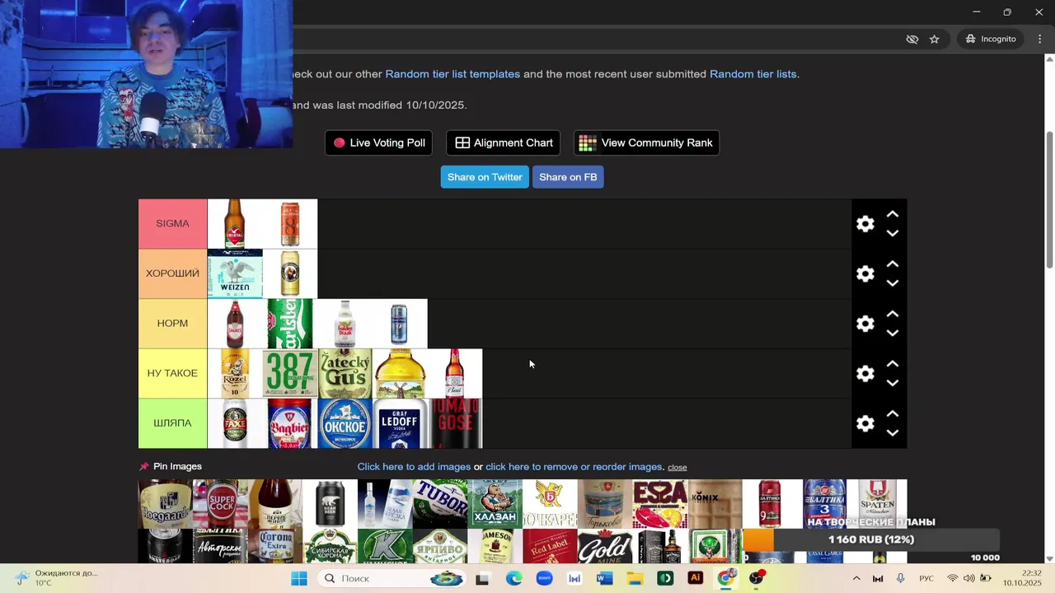This screenshot has width=1055, height=593.
Task: Close the add images hint
Action: [x=678, y=467]
